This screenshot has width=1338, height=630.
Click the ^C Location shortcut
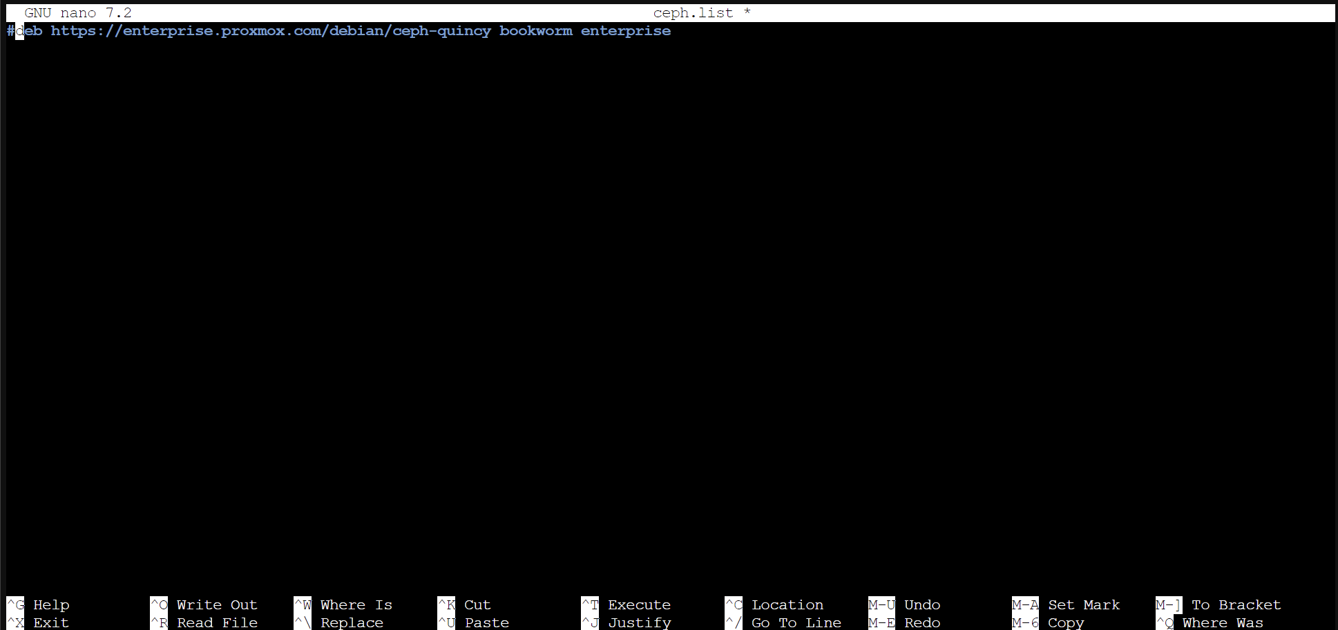click(774, 604)
